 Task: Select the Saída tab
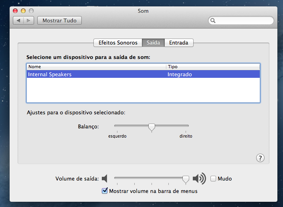(153, 43)
